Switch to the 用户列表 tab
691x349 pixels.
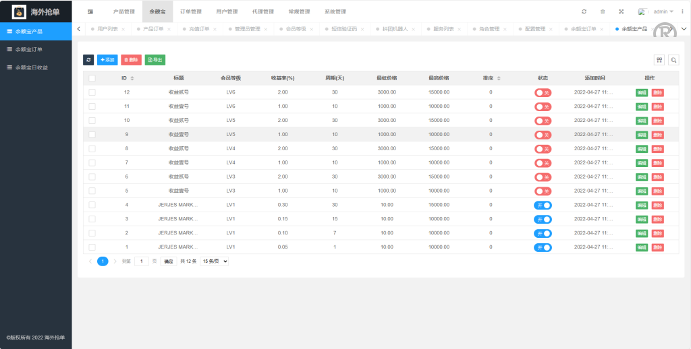(107, 29)
